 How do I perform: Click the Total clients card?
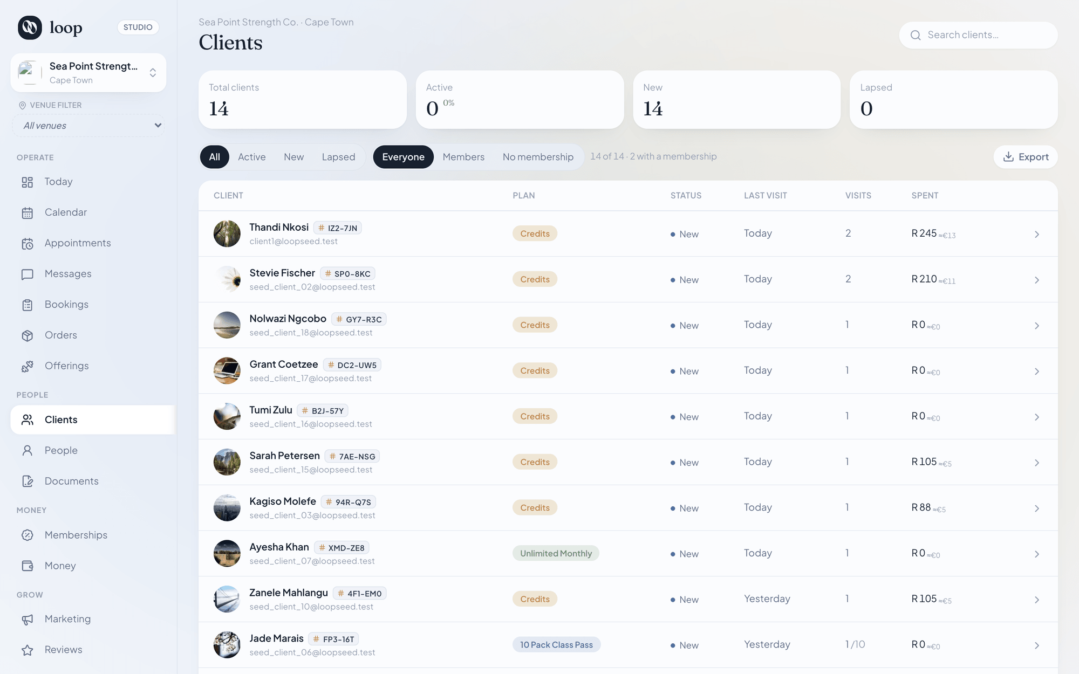click(303, 100)
